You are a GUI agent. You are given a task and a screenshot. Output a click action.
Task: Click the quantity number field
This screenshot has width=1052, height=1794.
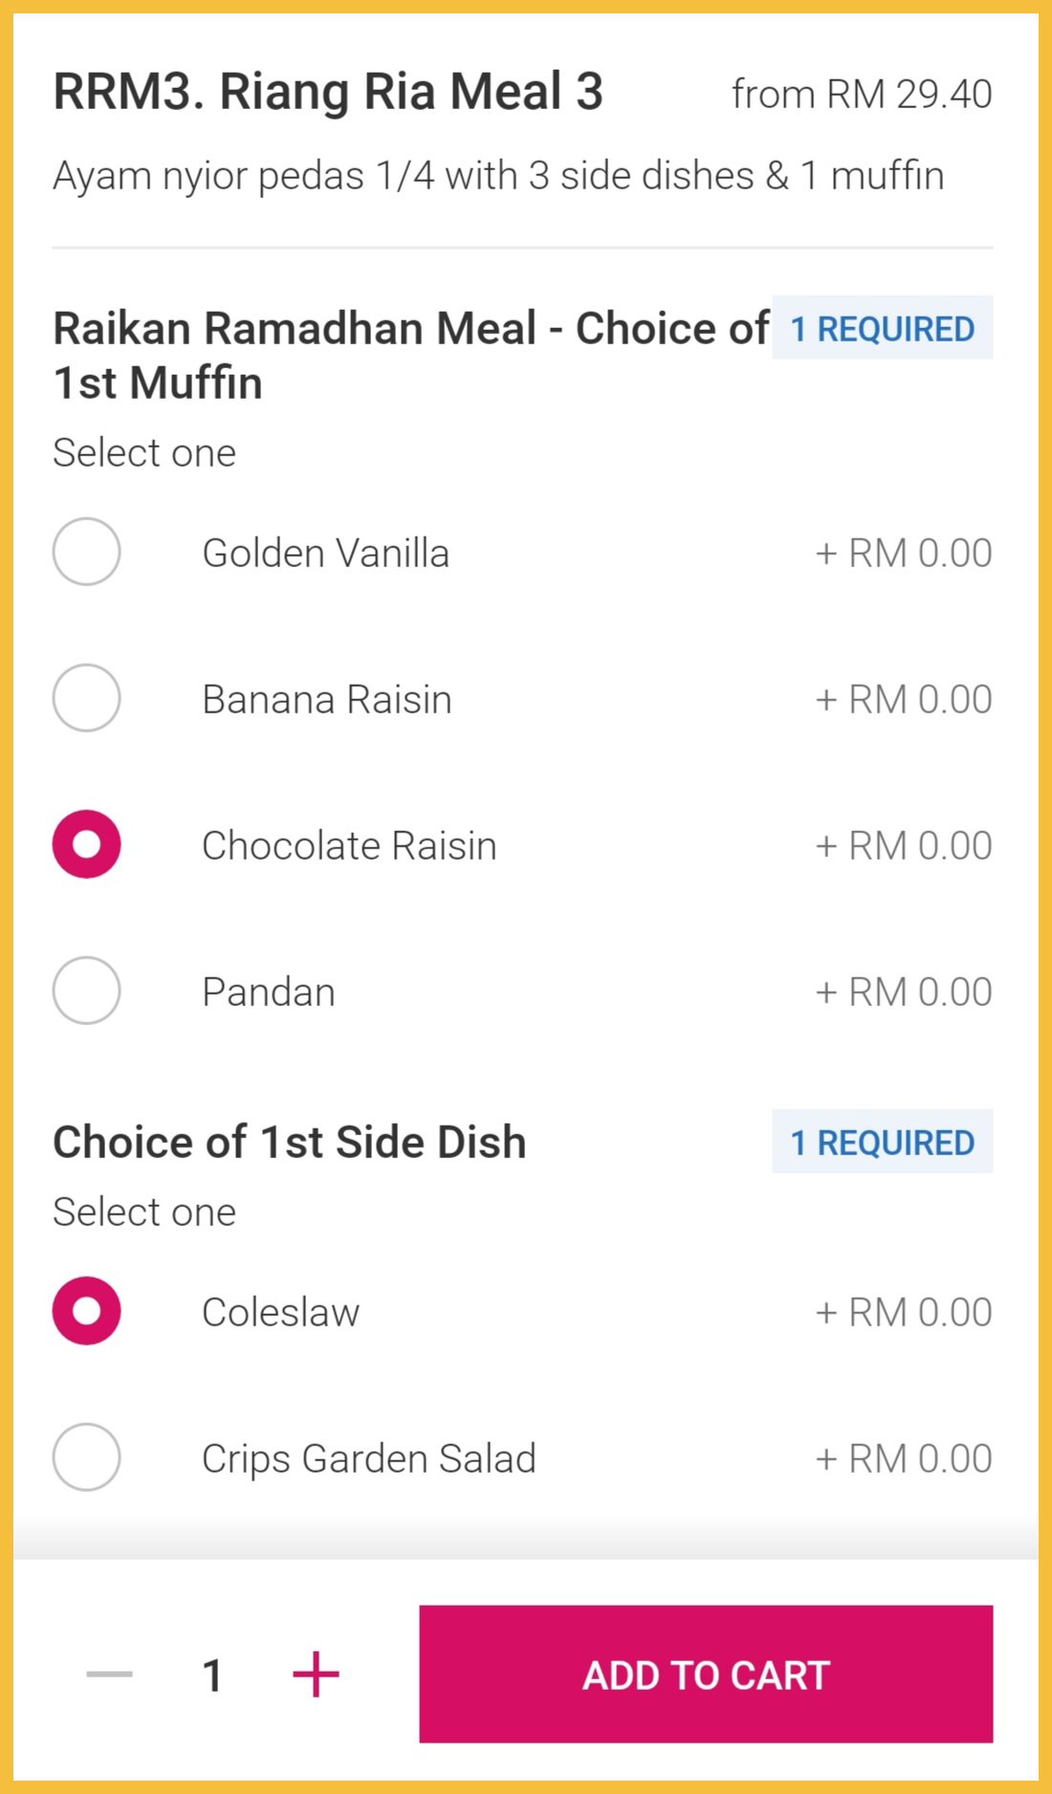[x=212, y=1674]
